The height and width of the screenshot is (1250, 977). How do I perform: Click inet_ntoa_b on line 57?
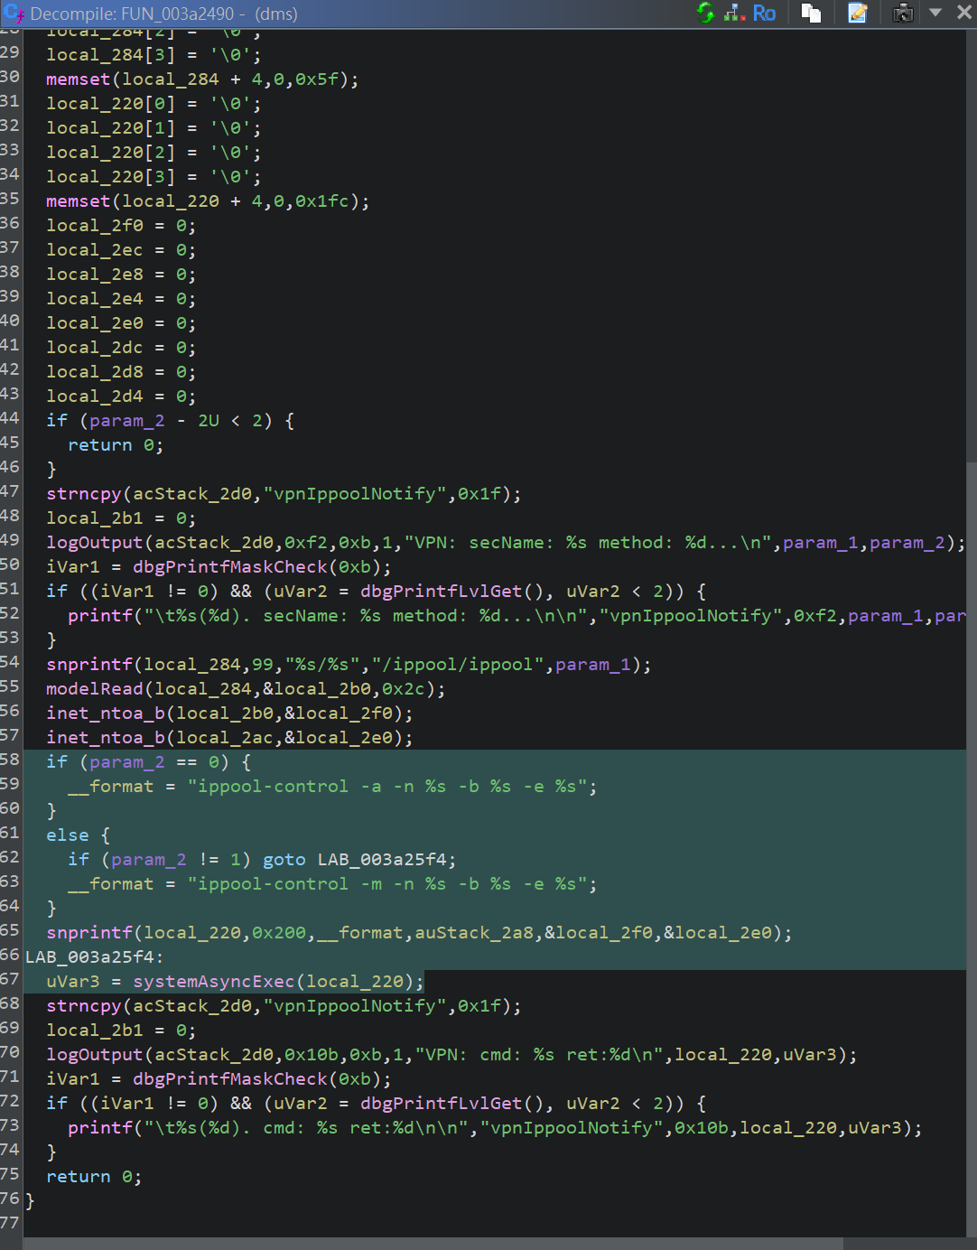[x=106, y=738]
